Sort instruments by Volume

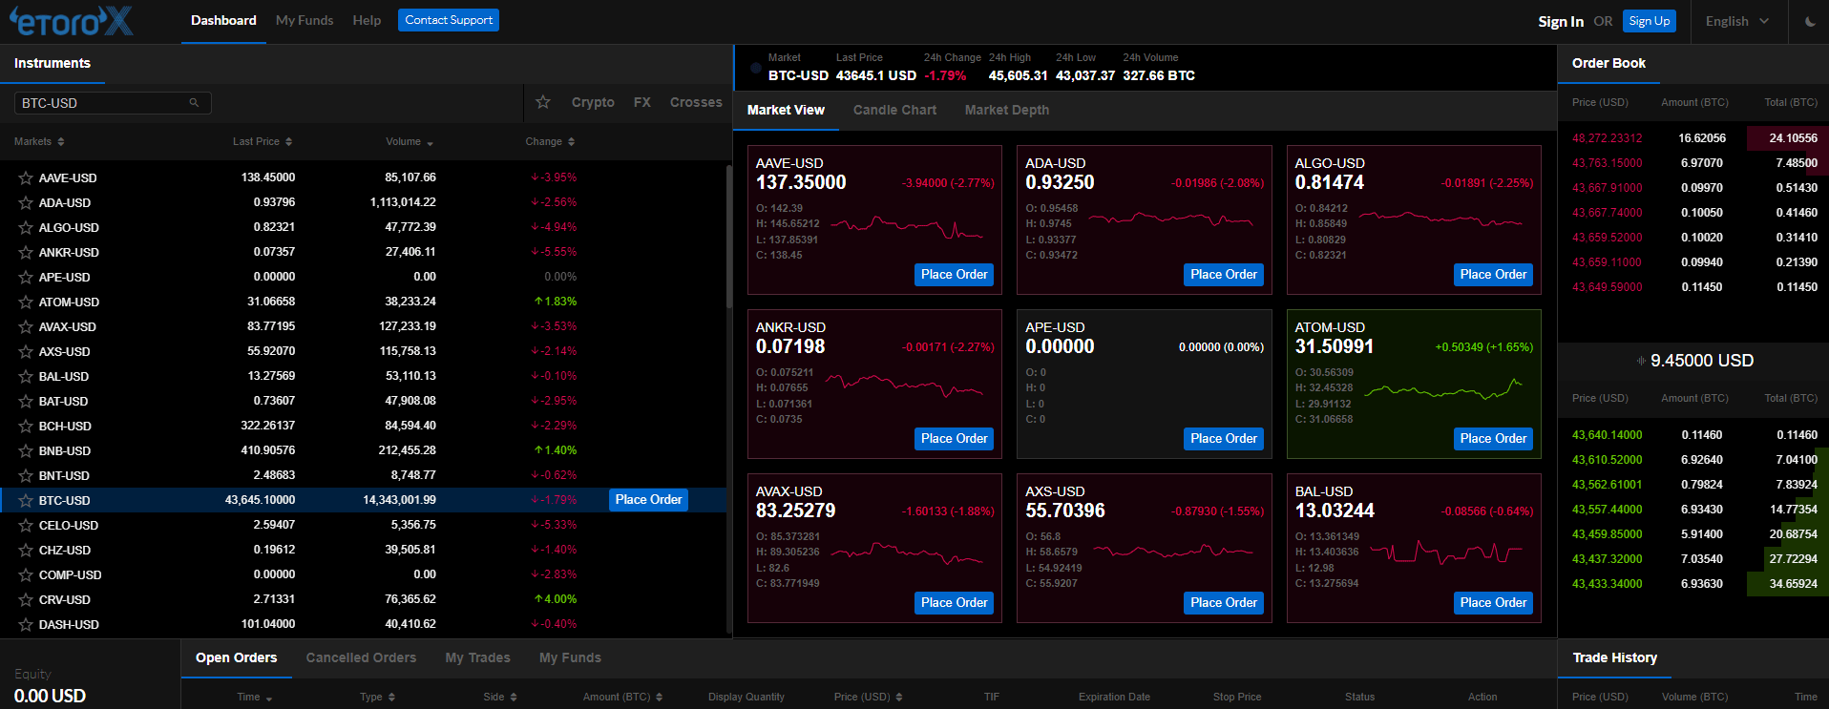pyautogui.click(x=410, y=141)
